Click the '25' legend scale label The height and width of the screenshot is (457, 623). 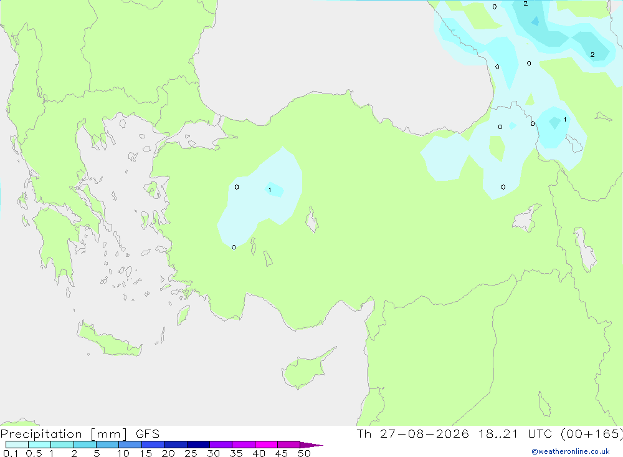[191, 453]
